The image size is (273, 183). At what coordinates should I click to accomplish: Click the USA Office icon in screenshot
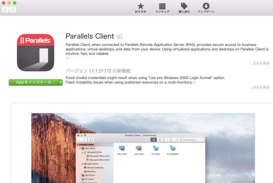(139, 150)
